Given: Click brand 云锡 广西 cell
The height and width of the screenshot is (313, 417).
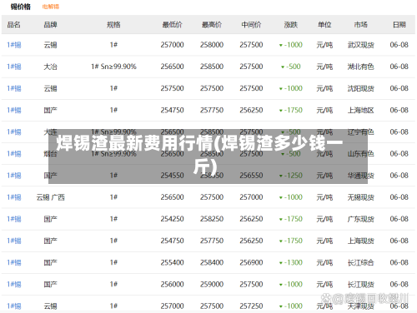Looking at the screenshot, I should (50, 197).
